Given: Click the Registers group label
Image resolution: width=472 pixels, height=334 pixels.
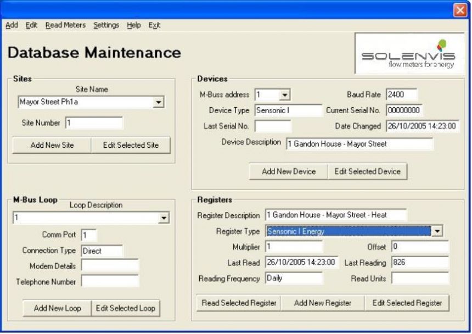Looking at the screenshot, I should (x=215, y=199).
